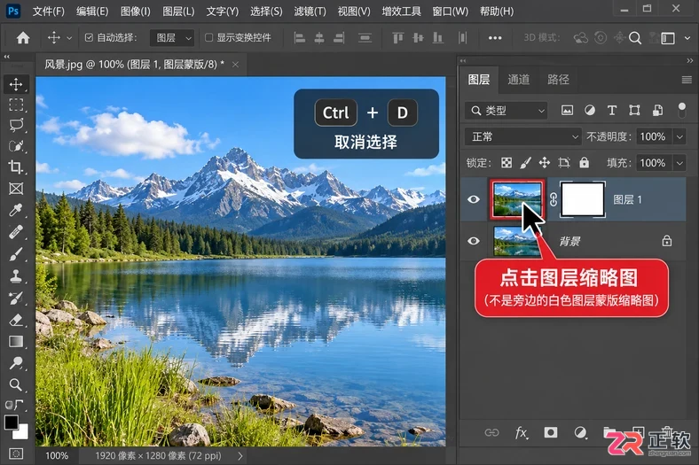Enable the 显示变换控件 checkbox
The height and width of the screenshot is (465, 699).
208,38
